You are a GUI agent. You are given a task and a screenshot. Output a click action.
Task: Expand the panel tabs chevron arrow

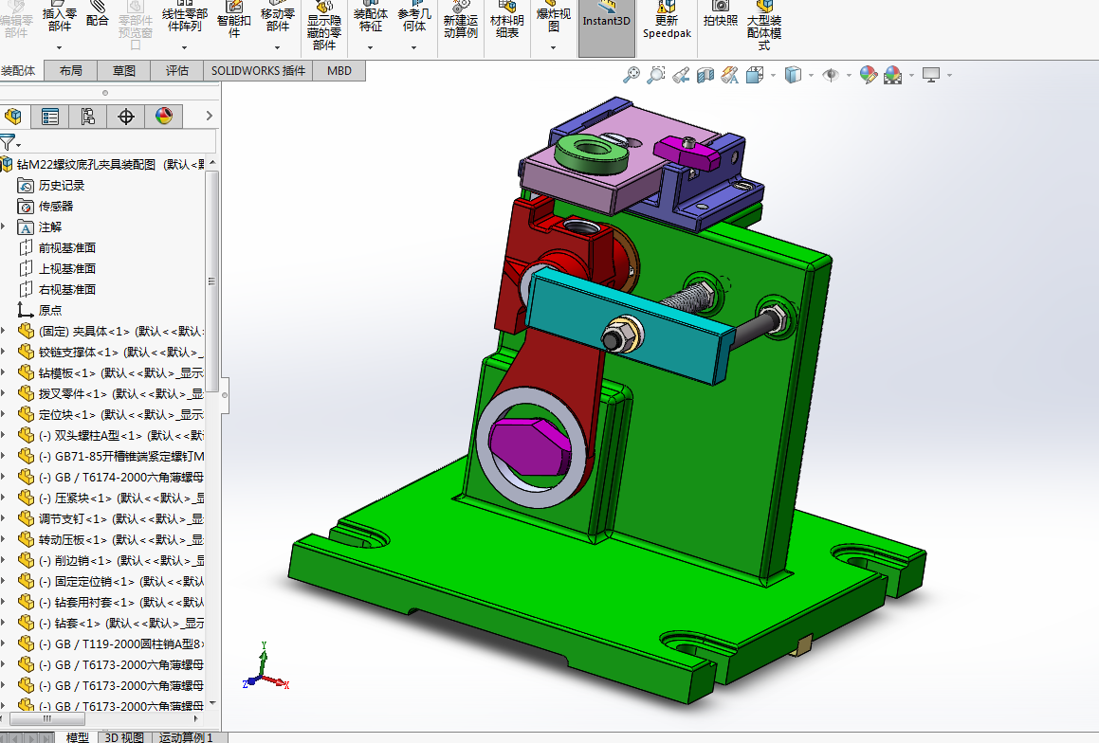point(209,116)
